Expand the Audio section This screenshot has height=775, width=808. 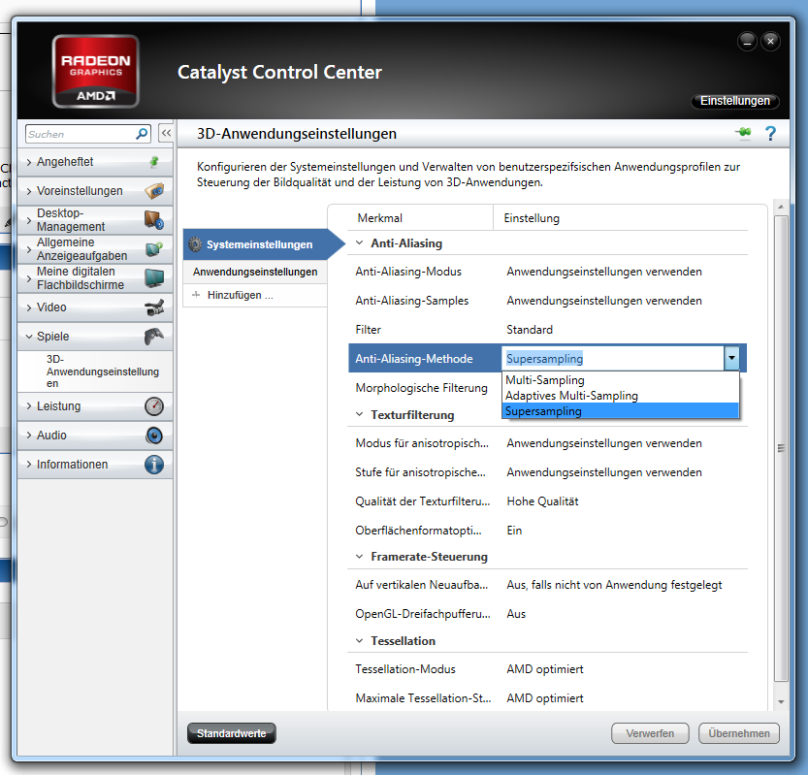[x=29, y=436]
